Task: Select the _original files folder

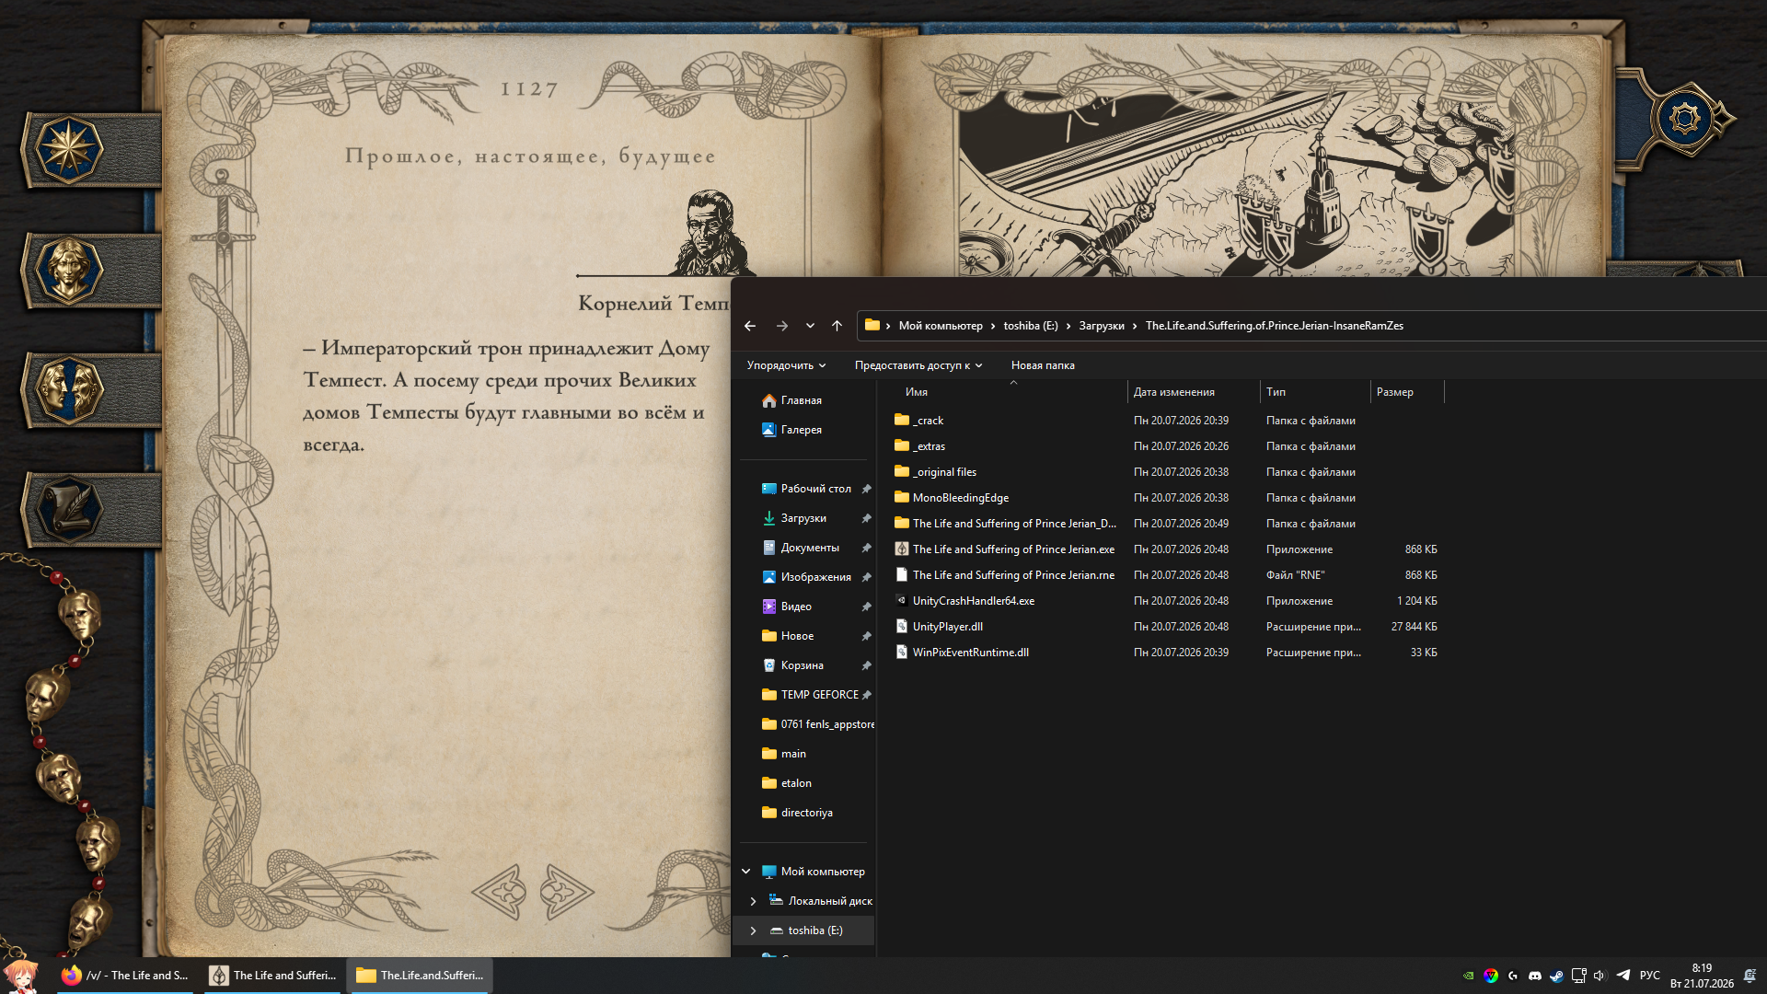Action: (944, 472)
